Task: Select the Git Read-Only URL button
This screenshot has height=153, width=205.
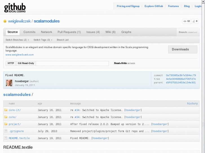Action: [26, 63]
